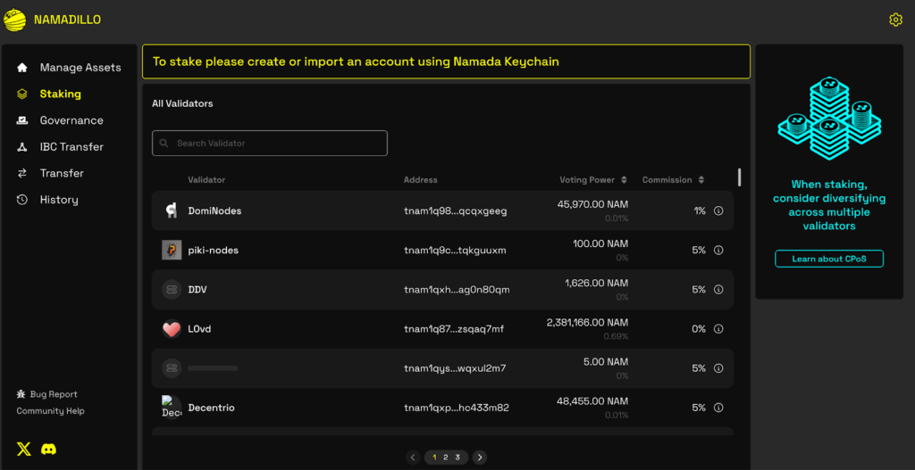The height and width of the screenshot is (470, 915).
Task: Select page 1 of validators
Action: coord(434,458)
